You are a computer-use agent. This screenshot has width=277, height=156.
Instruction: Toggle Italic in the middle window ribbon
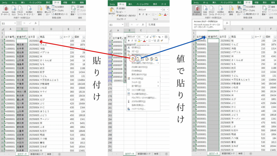[143, 14]
